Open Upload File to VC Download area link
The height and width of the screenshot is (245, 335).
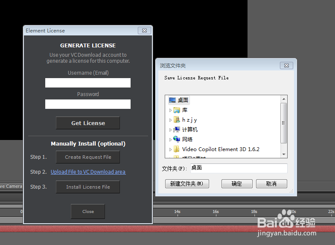[x=88, y=172]
